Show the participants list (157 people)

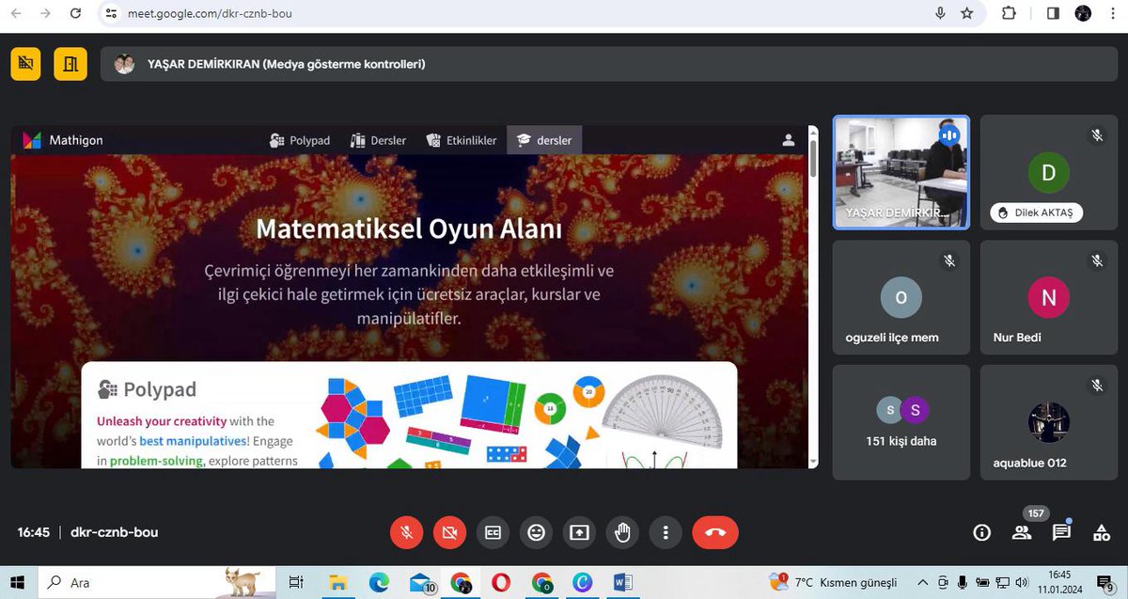pos(1022,533)
